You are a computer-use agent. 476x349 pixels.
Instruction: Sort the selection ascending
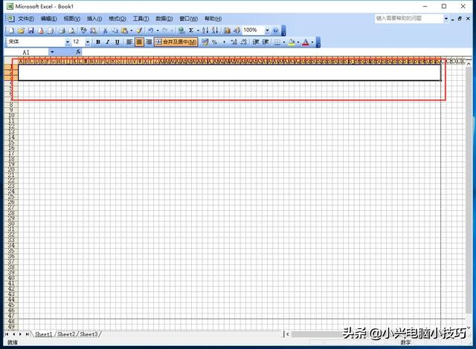(x=205, y=30)
